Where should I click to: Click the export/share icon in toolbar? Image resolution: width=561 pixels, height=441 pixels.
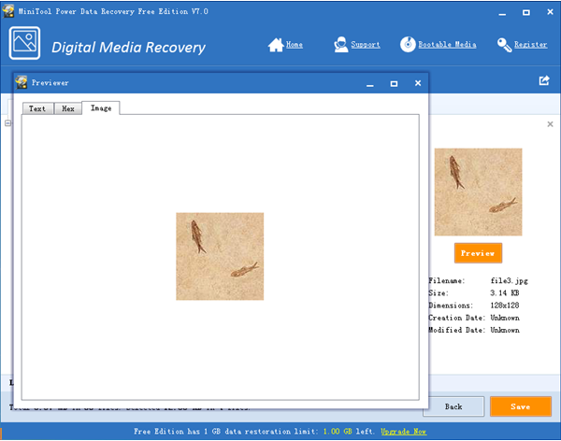tap(544, 80)
